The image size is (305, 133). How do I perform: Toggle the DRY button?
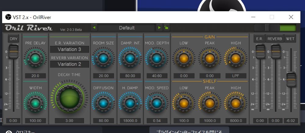[x=14, y=39]
